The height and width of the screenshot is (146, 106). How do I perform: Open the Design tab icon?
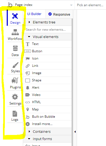click(15, 16)
